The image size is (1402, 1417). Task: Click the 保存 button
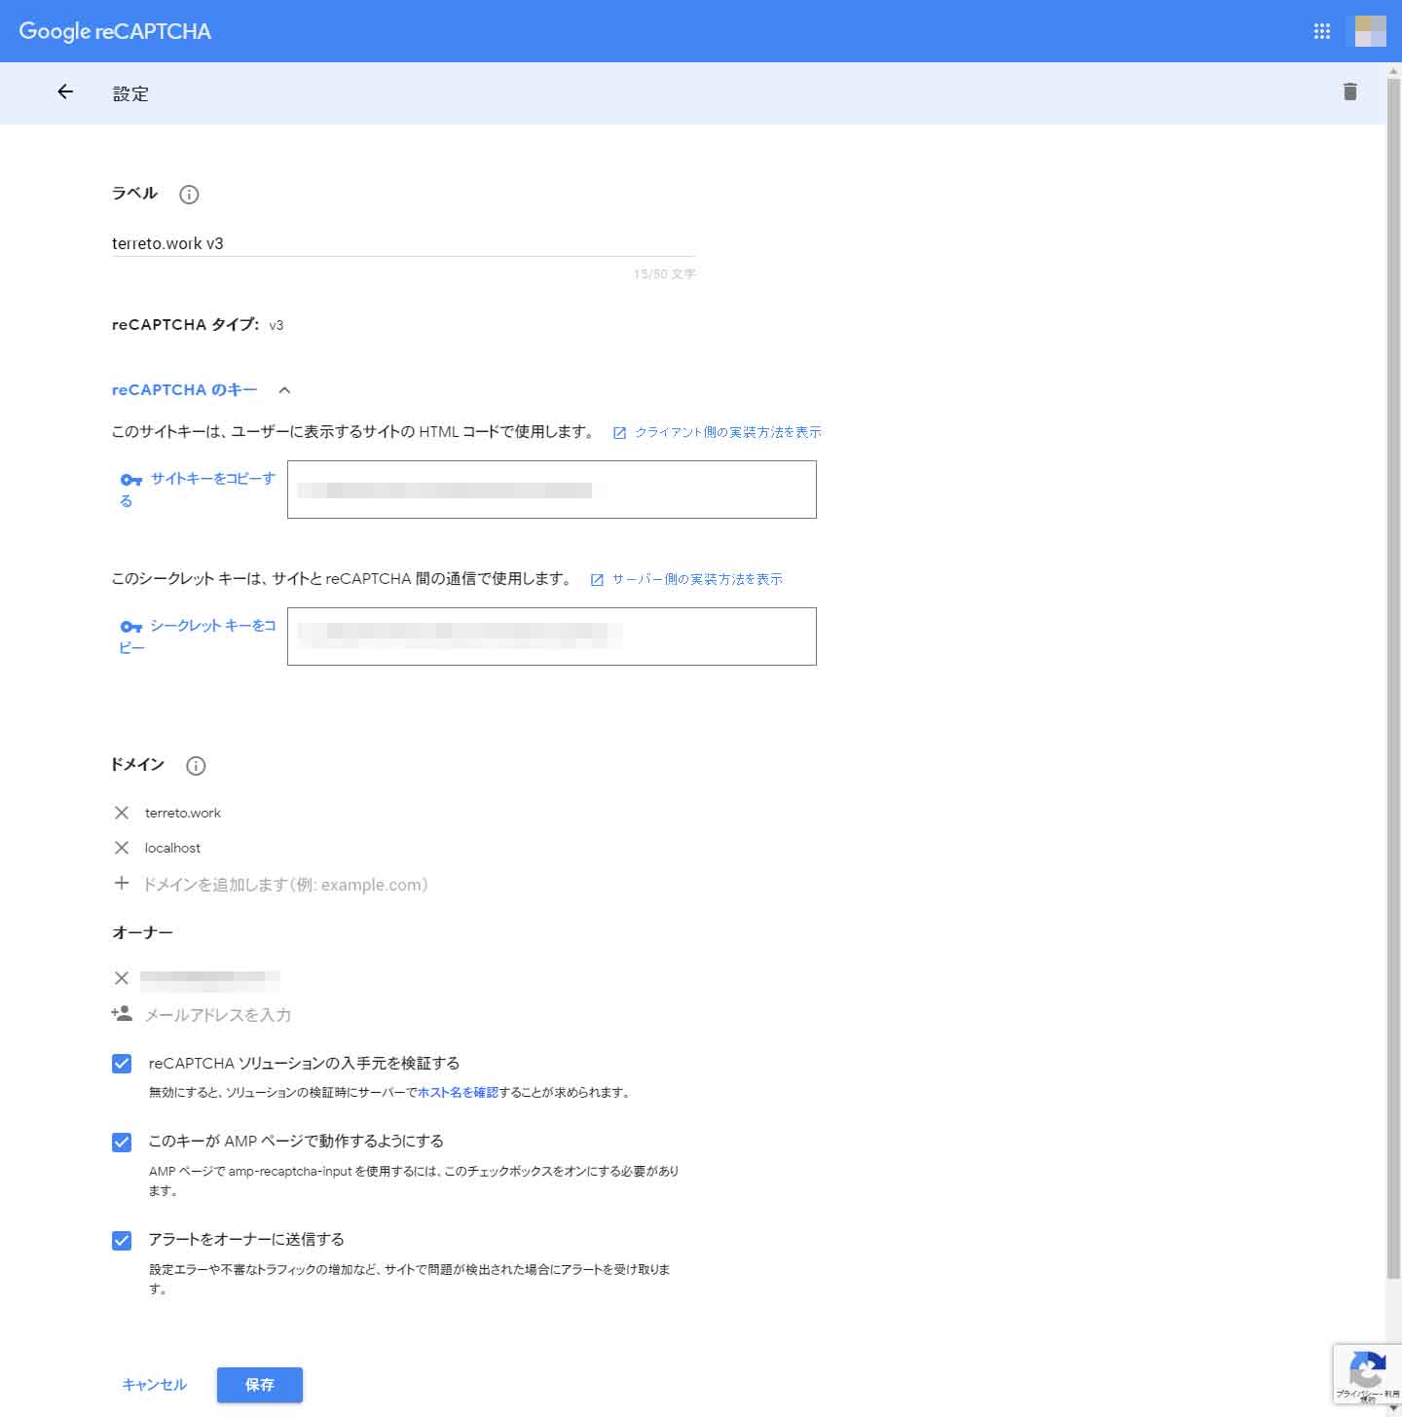[x=259, y=1385]
